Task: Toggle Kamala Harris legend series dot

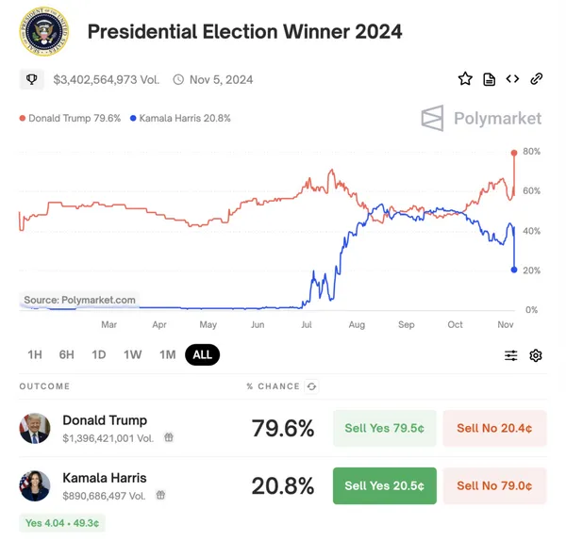Action: [x=133, y=119]
